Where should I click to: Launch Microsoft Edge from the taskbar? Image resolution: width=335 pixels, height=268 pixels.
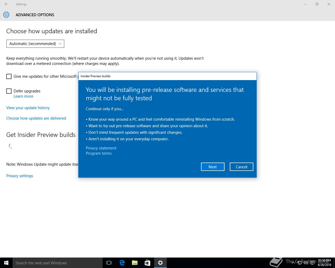coord(122,263)
